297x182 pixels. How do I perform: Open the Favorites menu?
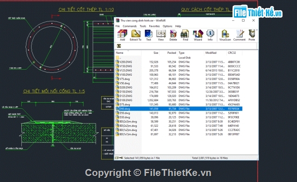pyautogui.click(x=155, y=26)
